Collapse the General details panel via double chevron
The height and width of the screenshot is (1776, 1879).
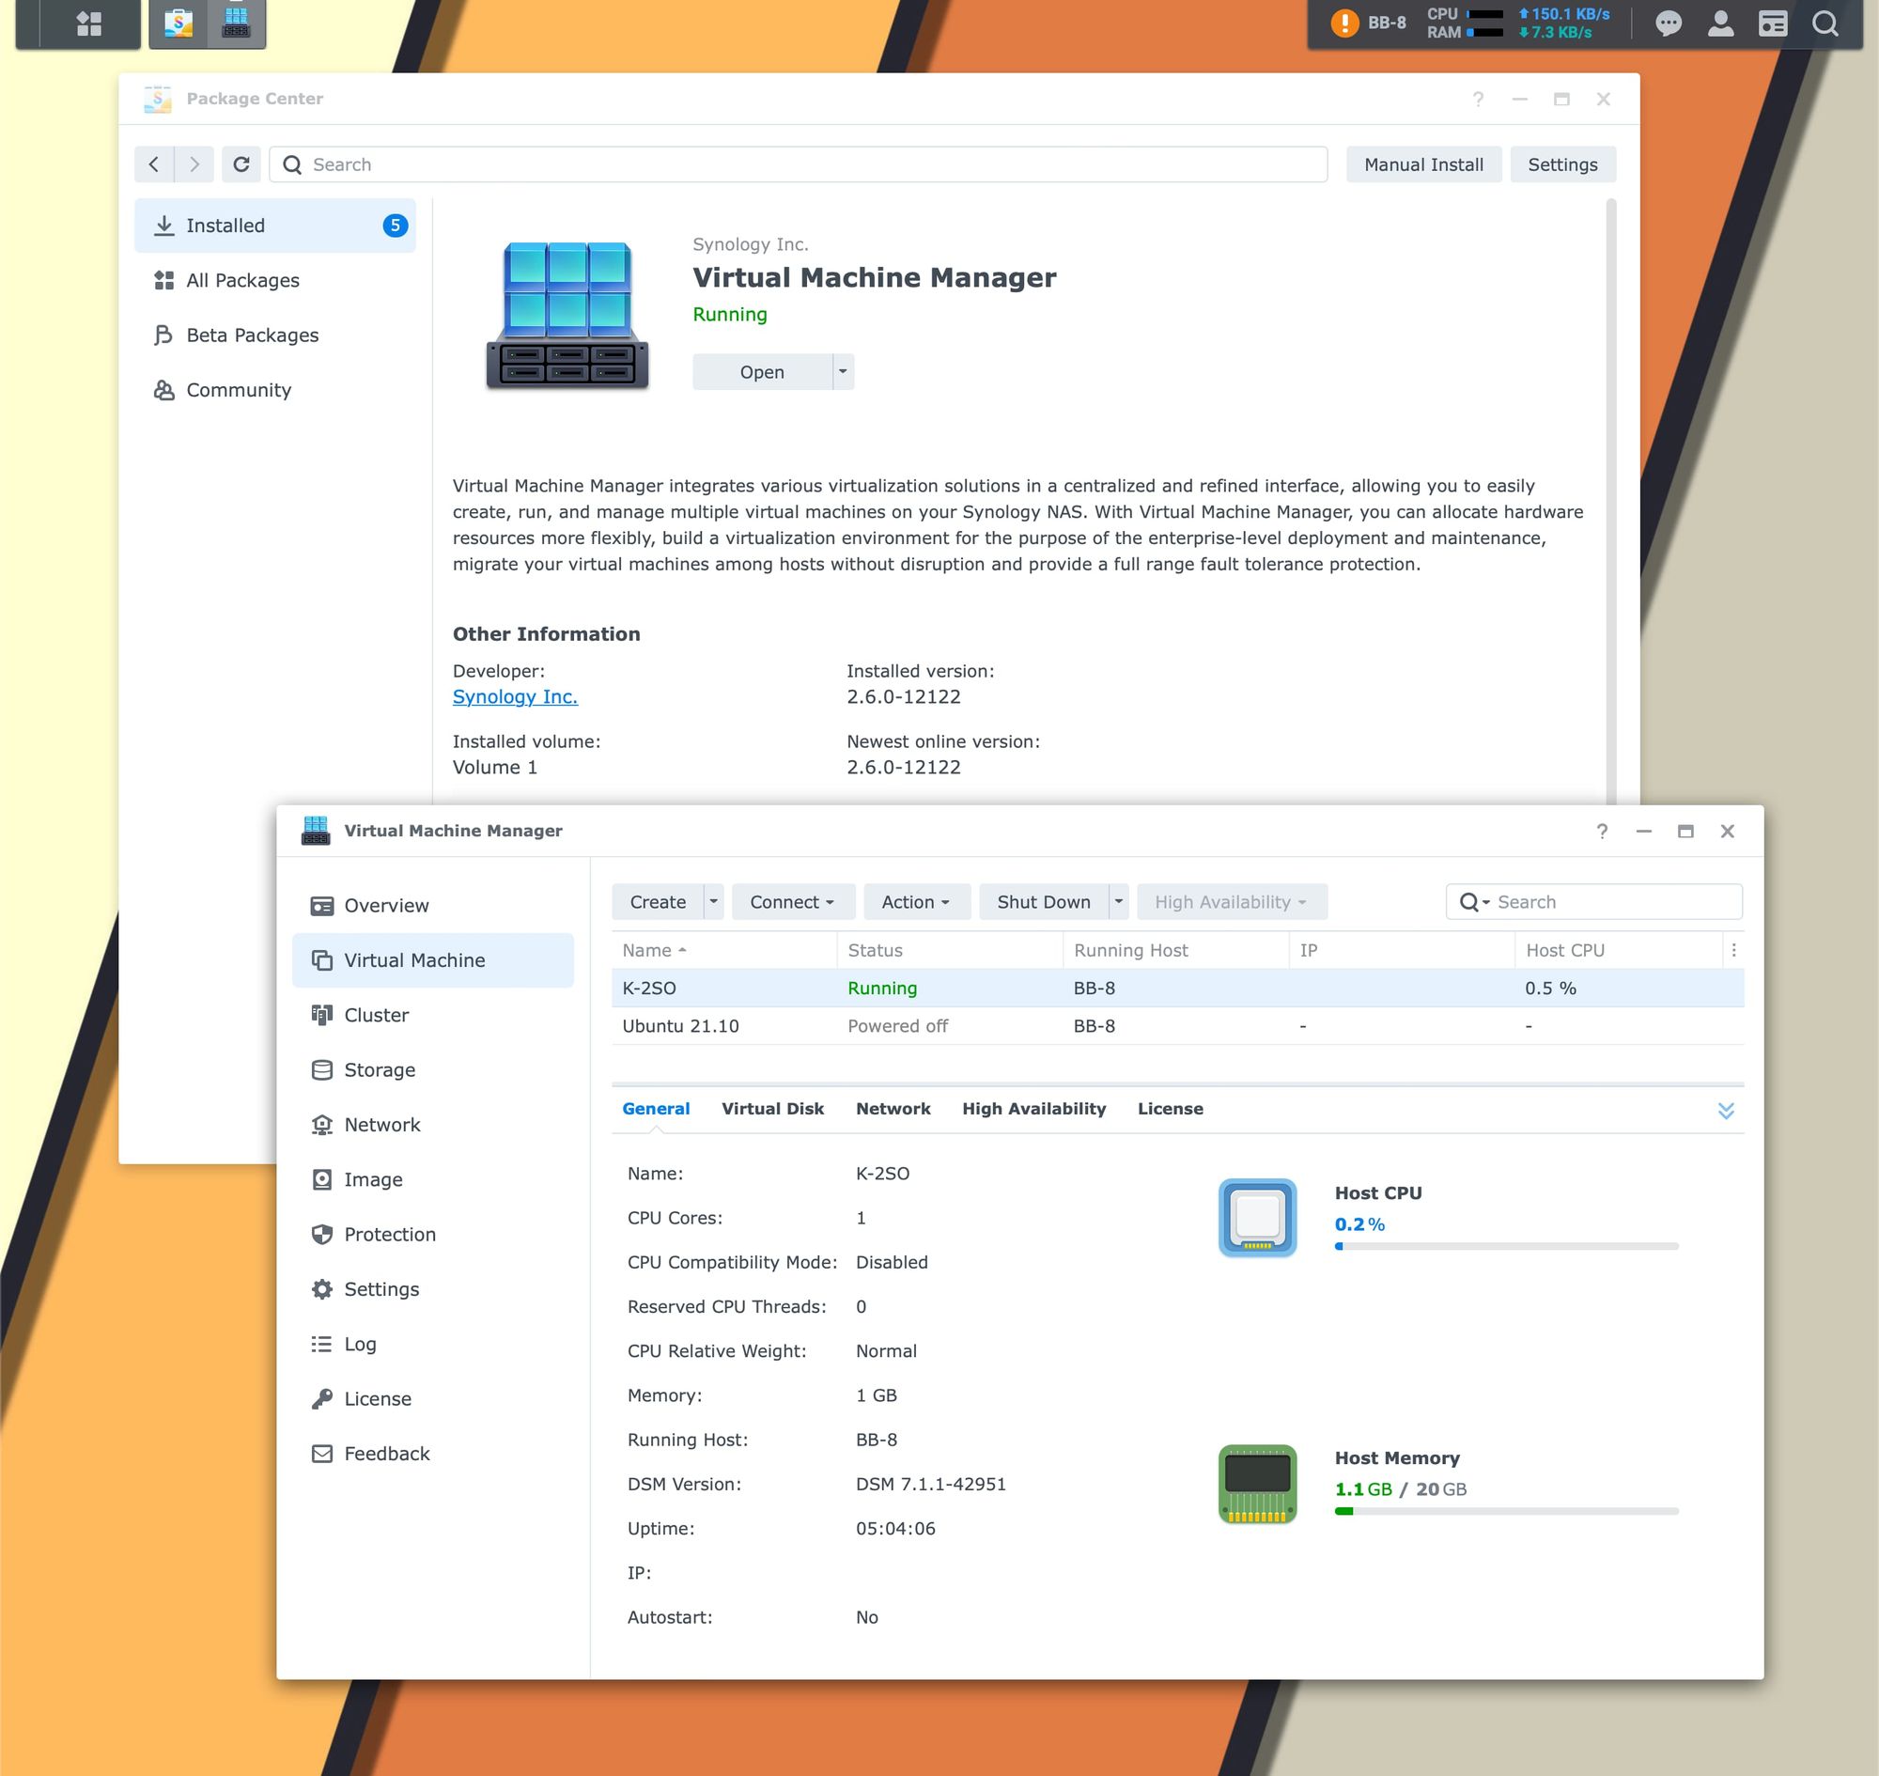click(1727, 1110)
